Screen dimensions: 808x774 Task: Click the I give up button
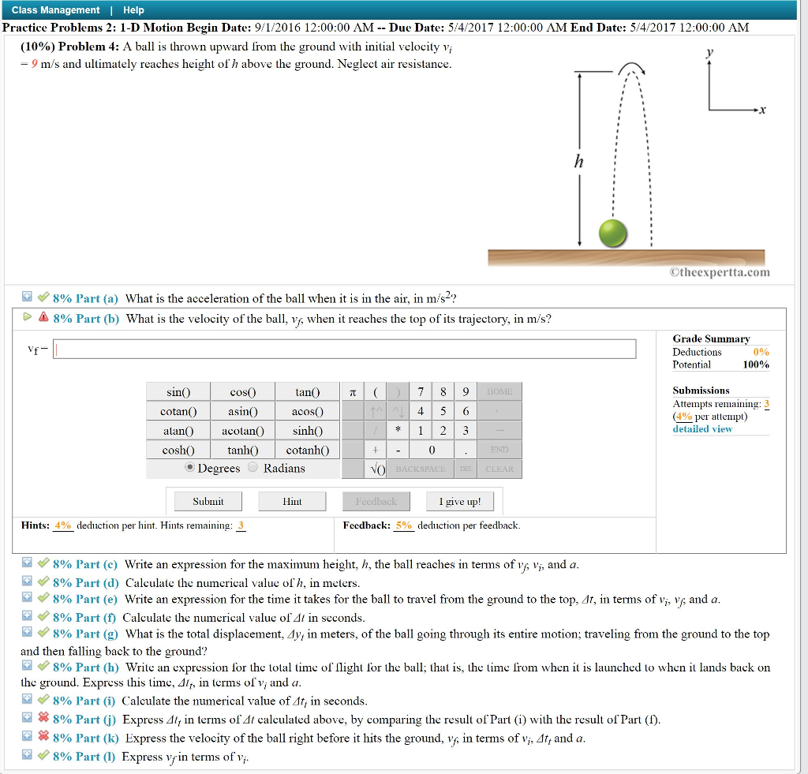pos(460,500)
